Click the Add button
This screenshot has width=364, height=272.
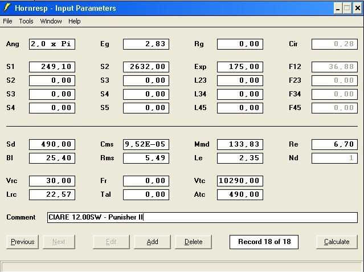(x=152, y=242)
